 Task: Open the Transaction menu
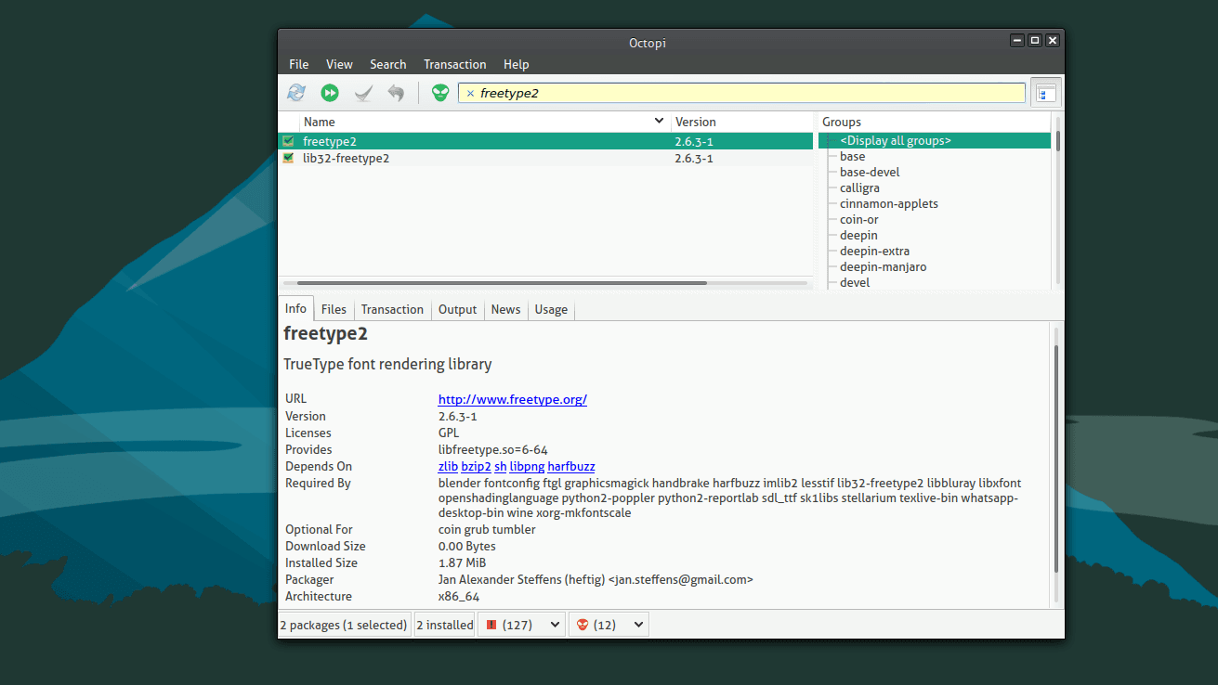454,64
